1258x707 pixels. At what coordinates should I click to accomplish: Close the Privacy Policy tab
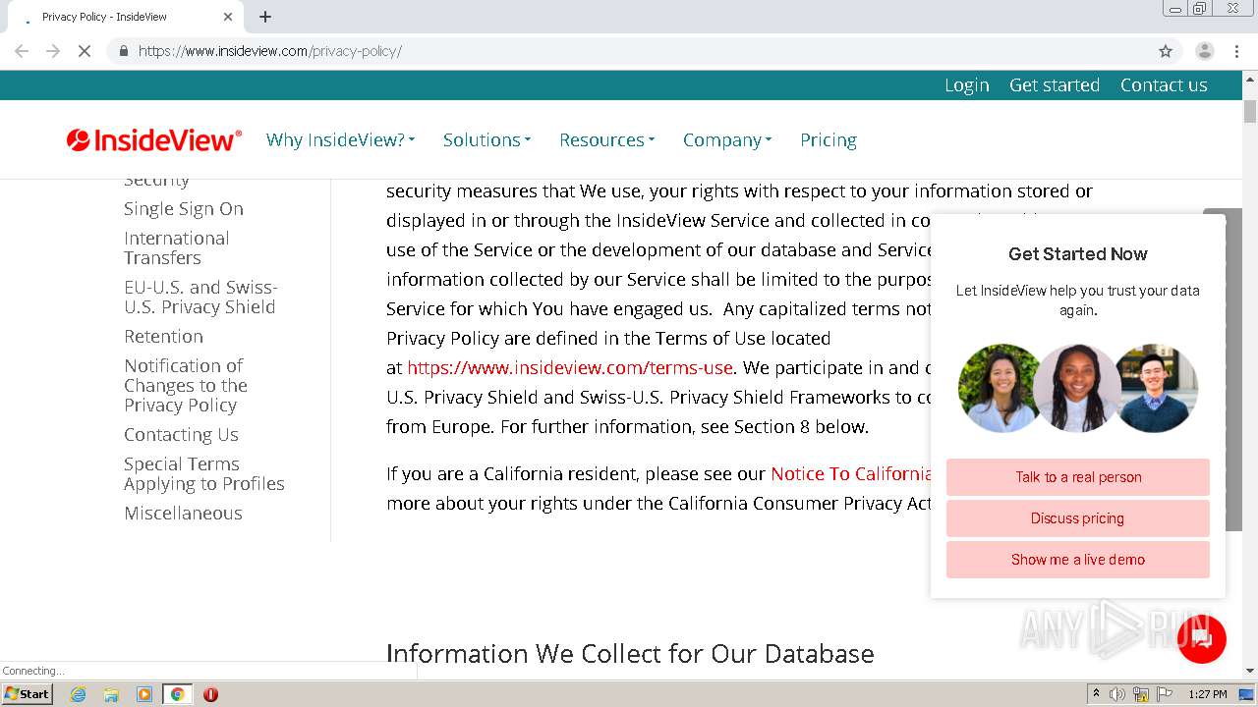click(228, 17)
